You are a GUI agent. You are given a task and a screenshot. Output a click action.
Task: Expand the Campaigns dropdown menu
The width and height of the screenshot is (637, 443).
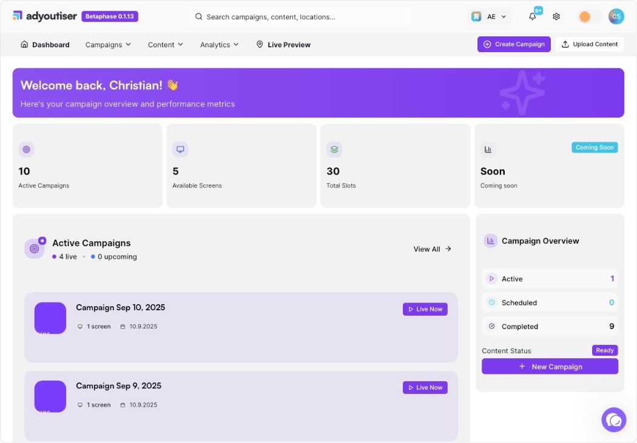point(108,45)
